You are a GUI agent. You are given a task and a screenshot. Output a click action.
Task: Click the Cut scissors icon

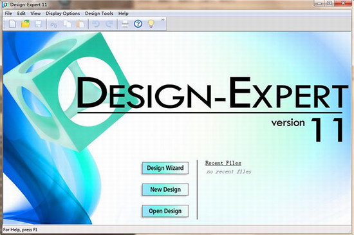click(x=53, y=24)
